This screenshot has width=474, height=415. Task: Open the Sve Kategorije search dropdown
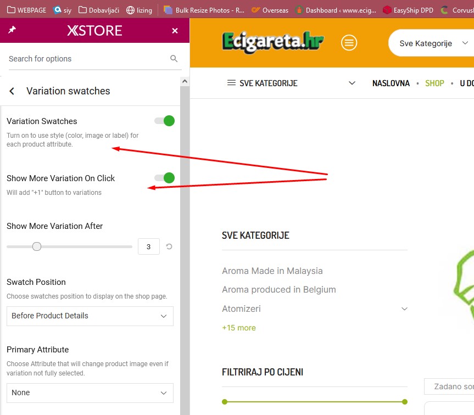433,43
